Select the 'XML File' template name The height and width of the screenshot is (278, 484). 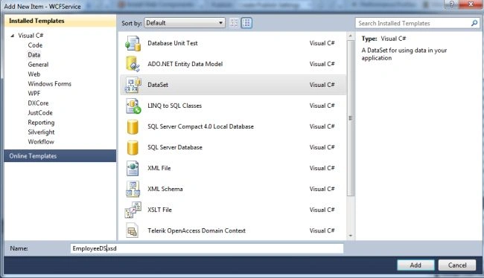(159, 168)
